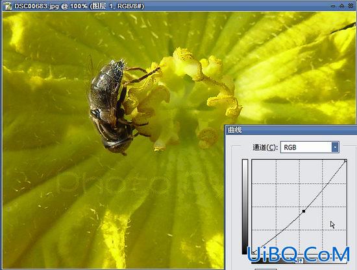Image resolution: width=357 pixels, height=270 pixels.
Task: Close the DSC00683.jpg document window
Action: point(351,6)
